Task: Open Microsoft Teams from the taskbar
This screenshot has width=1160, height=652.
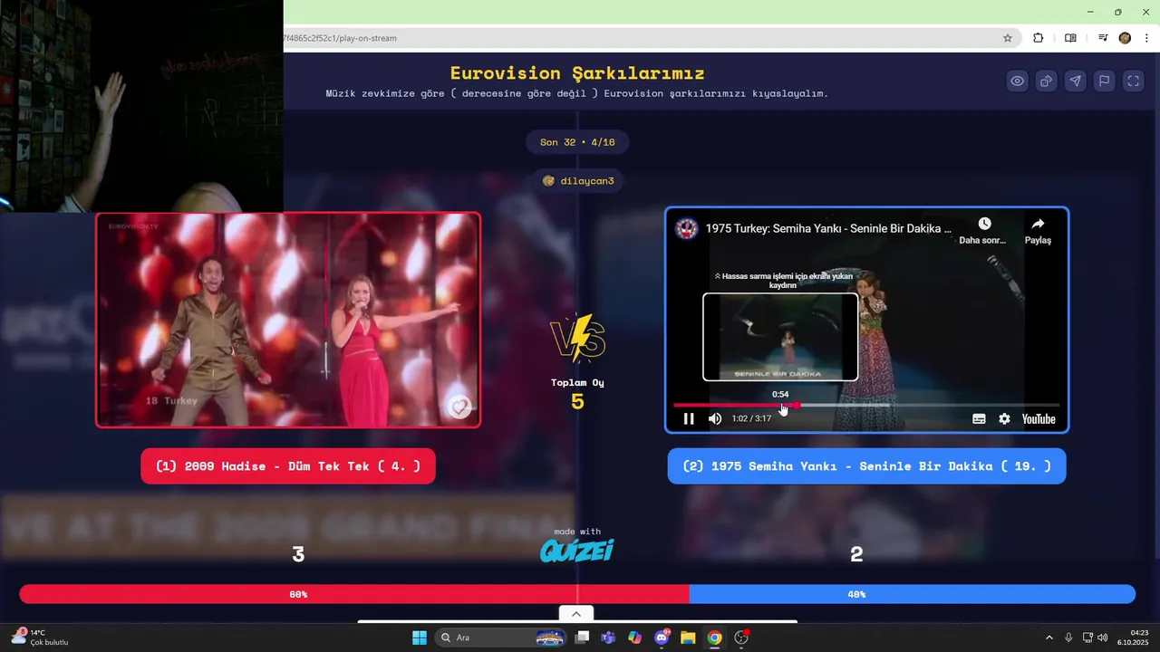Action: click(x=609, y=638)
